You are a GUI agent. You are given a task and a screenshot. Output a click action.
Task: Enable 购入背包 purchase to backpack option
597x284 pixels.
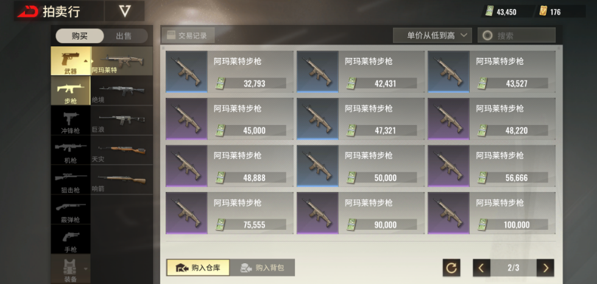[263, 268]
